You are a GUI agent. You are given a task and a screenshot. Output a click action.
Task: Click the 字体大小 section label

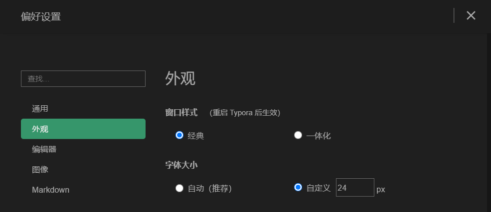tap(181, 165)
